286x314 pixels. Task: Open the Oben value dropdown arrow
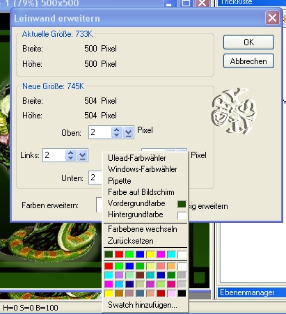pos(128,132)
